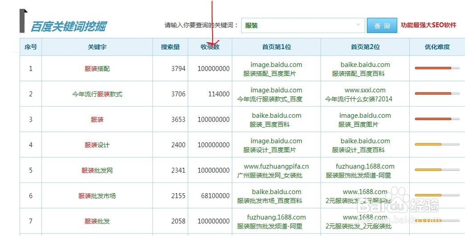Click row number 1 cell

31,68
